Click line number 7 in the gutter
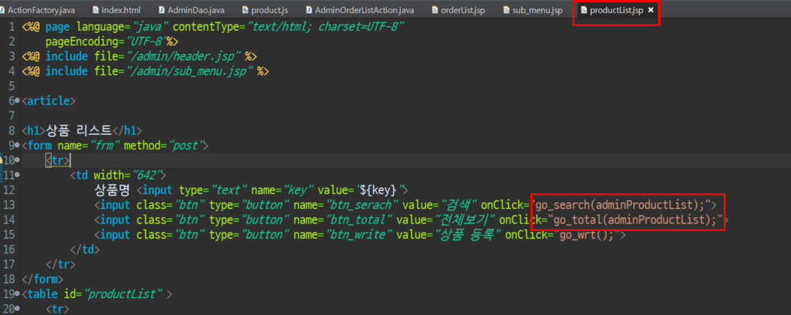The width and height of the screenshot is (791, 315). [x=12, y=116]
